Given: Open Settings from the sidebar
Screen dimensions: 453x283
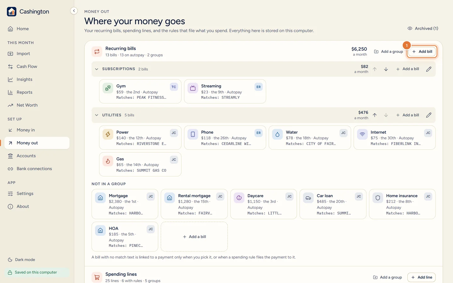Looking at the screenshot, I should pos(37,193).
